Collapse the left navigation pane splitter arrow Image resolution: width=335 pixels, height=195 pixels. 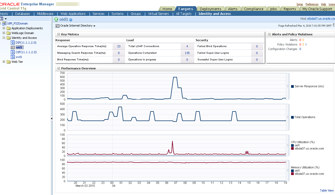click(x=52, y=119)
